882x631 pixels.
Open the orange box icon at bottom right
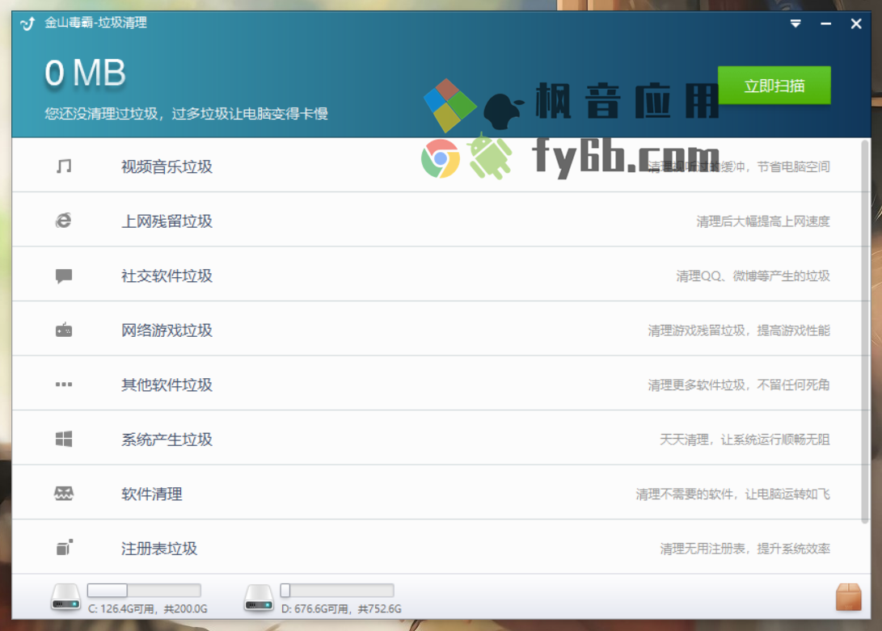(848, 597)
